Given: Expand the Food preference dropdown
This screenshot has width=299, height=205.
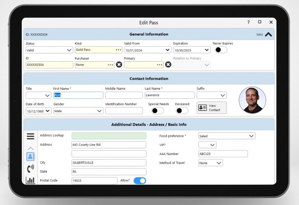Looking at the screenshot, I should [227, 136].
